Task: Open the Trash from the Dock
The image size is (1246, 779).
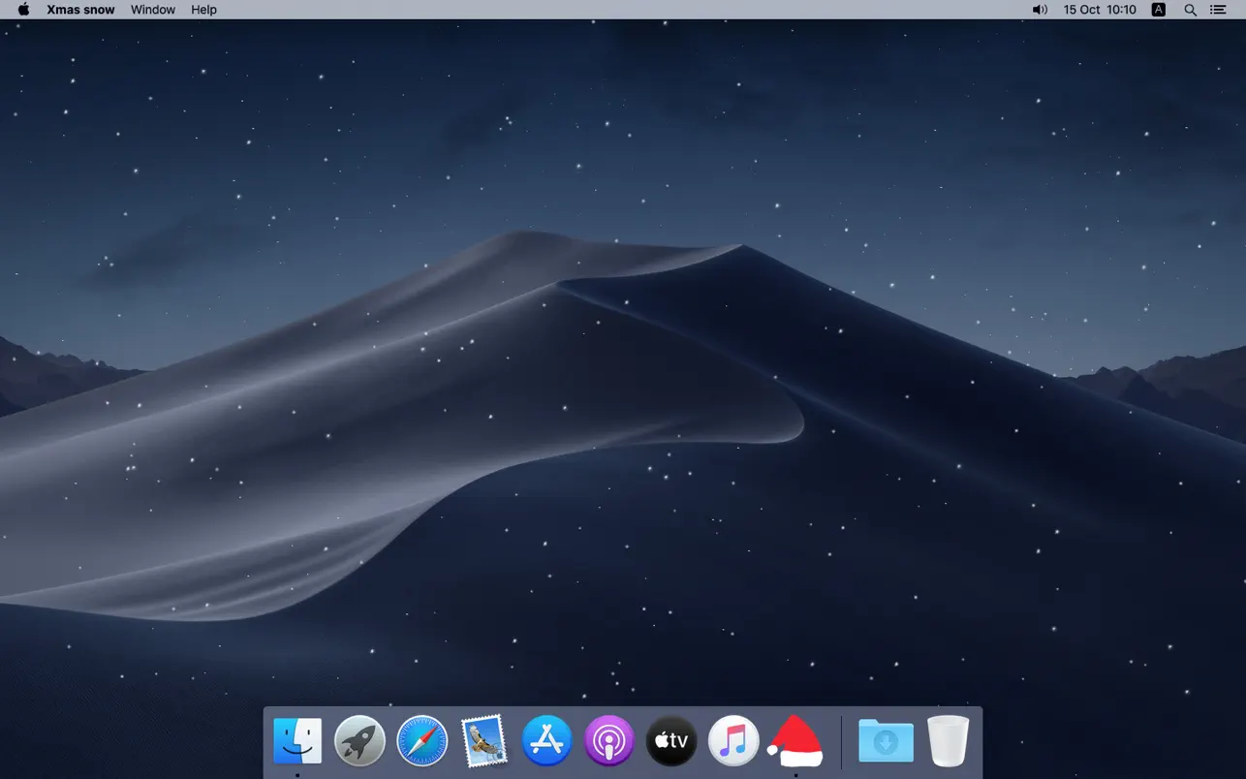Action: 947,740
